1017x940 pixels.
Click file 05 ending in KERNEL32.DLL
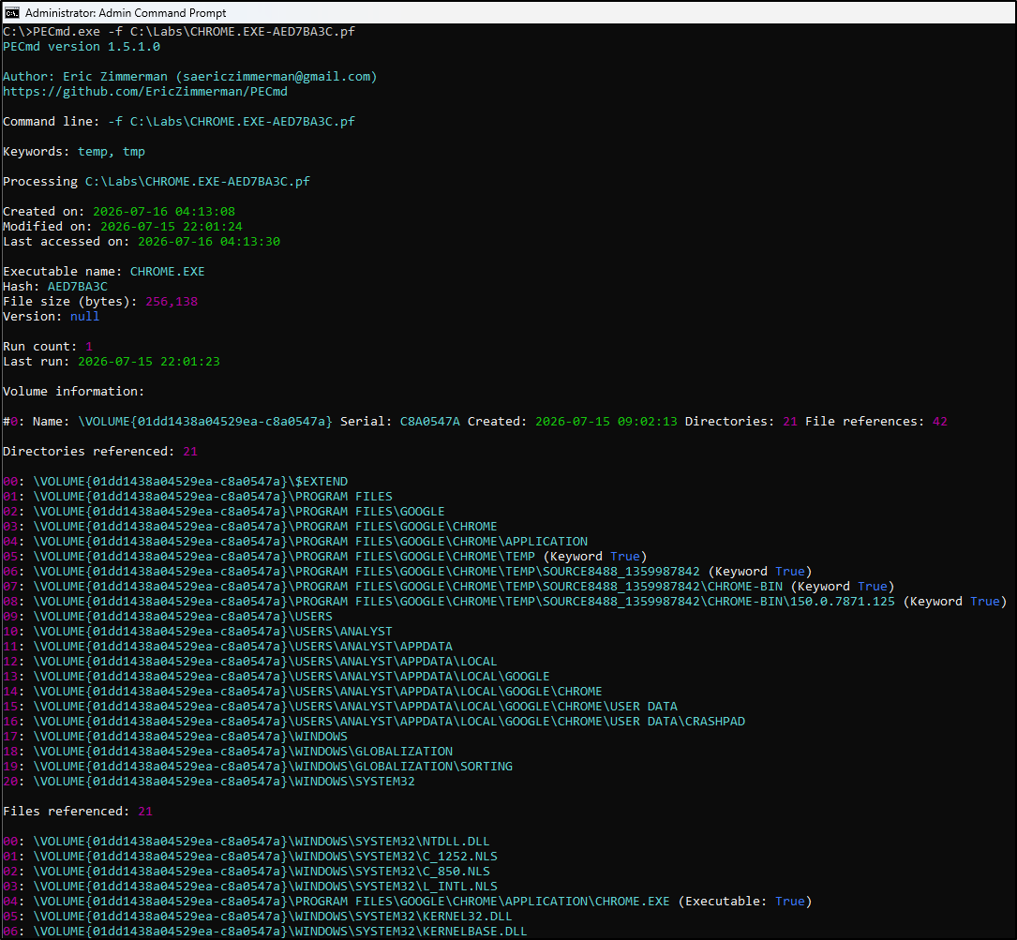point(258,916)
